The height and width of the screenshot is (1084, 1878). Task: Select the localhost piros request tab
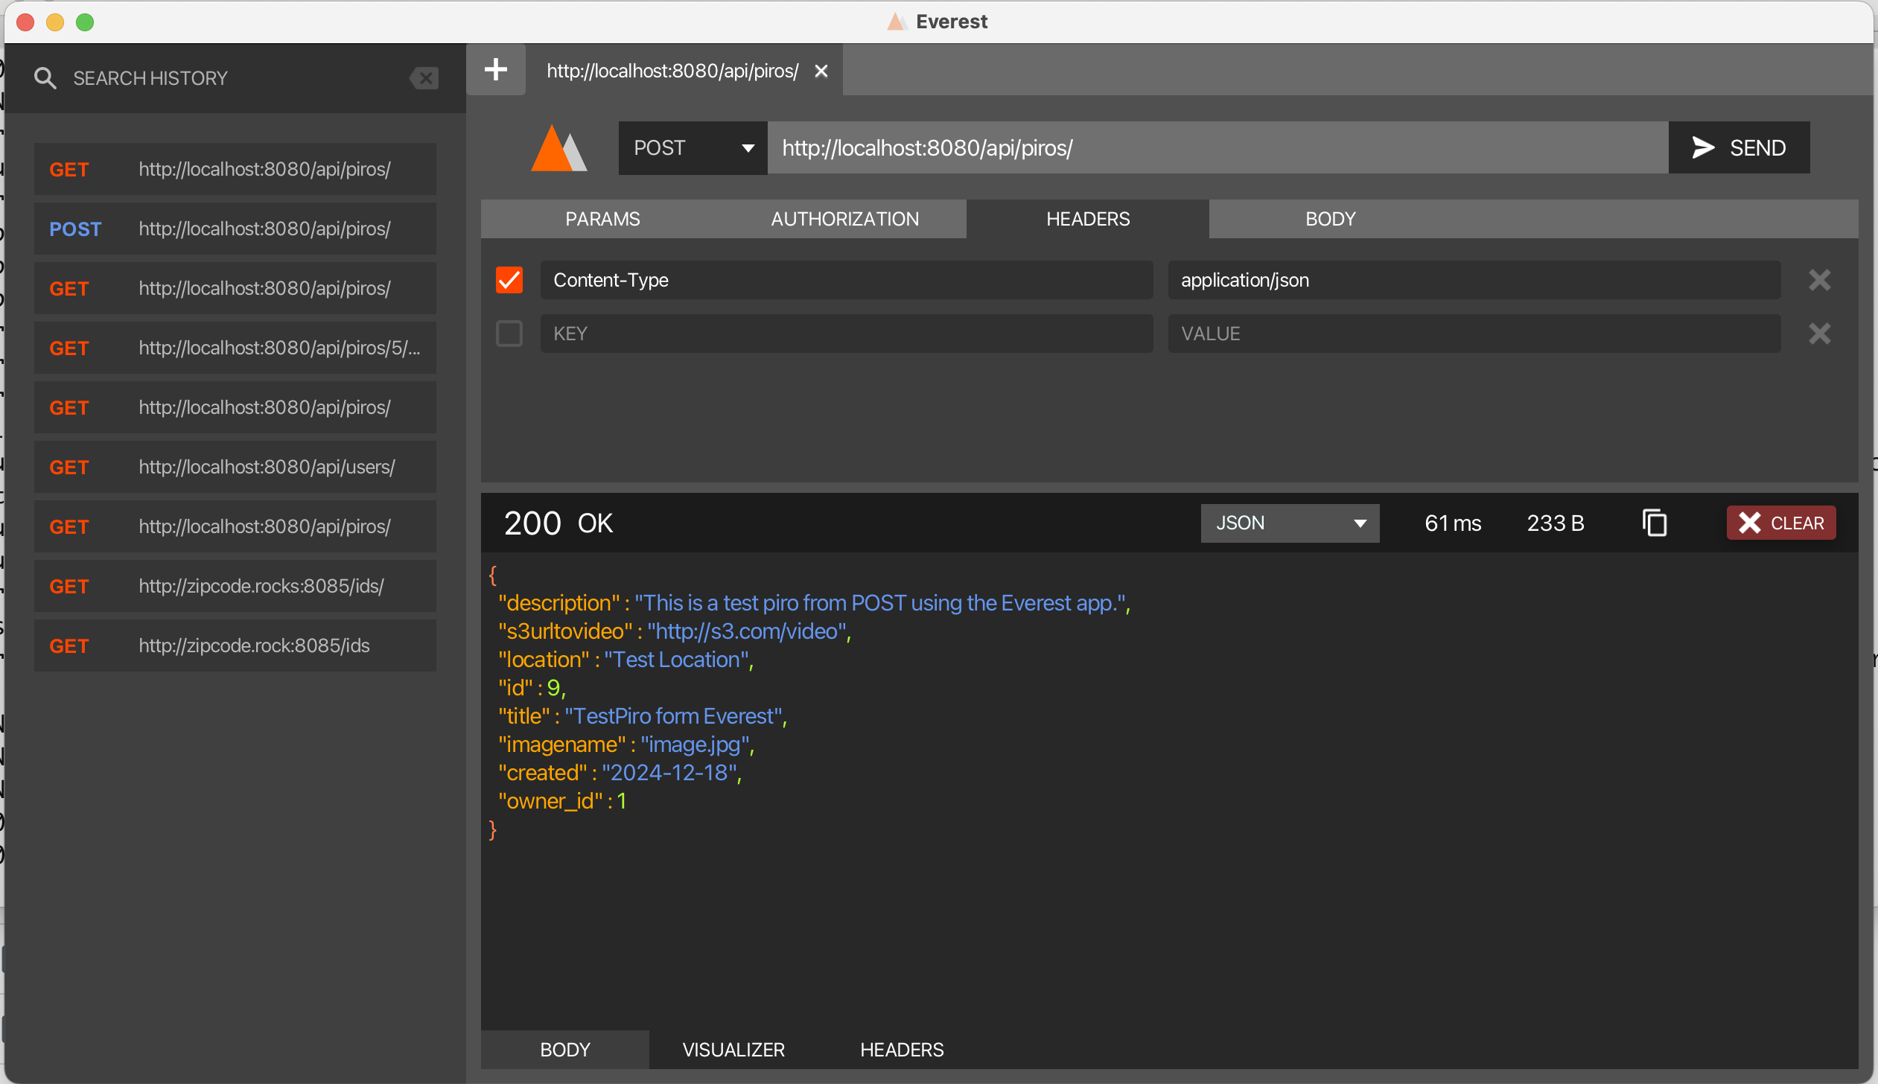tap(672, 71)
